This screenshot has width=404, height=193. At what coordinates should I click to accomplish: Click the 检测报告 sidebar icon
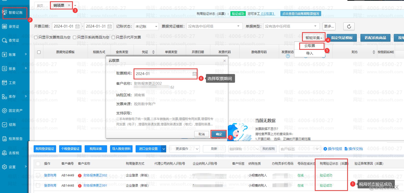tap(4, 139)
